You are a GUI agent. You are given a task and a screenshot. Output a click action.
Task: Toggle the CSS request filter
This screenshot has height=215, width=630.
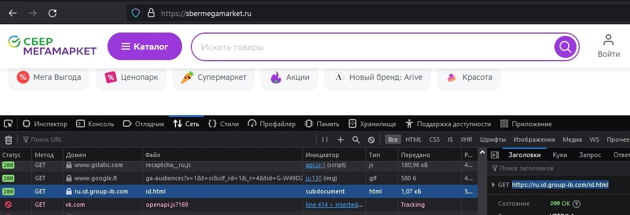click(434, 140)
